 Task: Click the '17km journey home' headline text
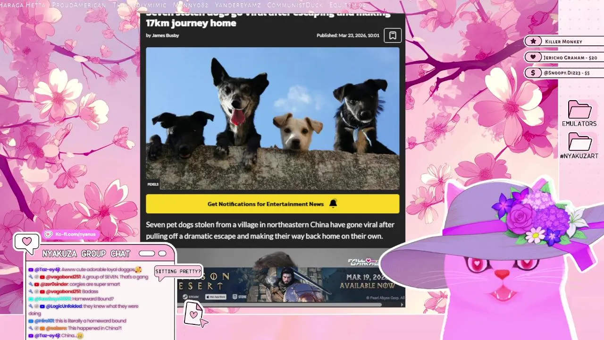(x=191, y=23)
